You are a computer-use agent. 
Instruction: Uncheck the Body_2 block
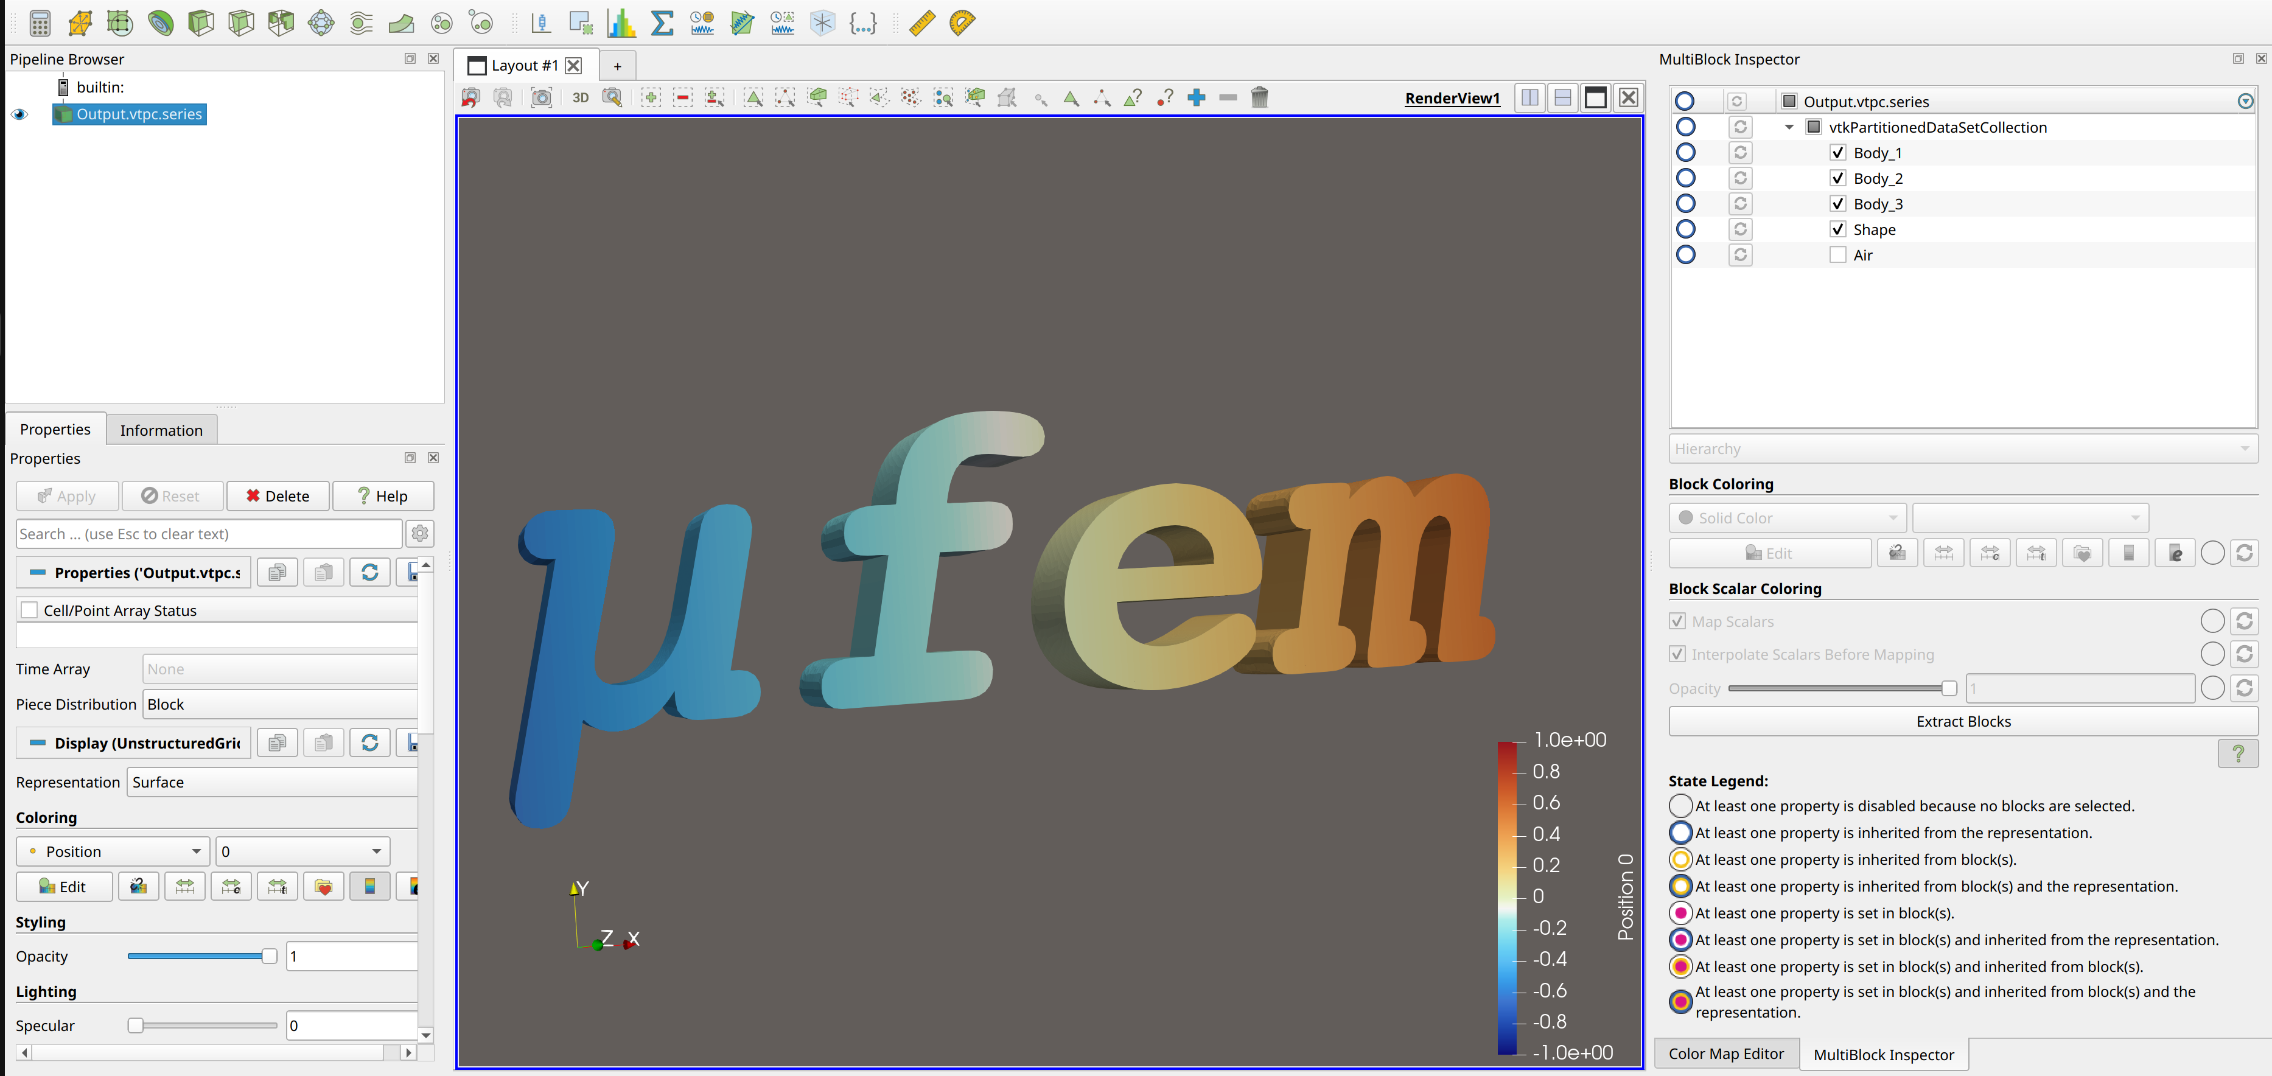1837,178
